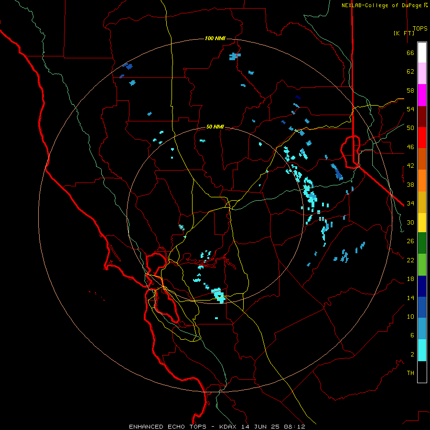Click the '[K FT]' units label
Image resolution: width=430 pixels, height=430 pixels.
[x=404, y=33]
